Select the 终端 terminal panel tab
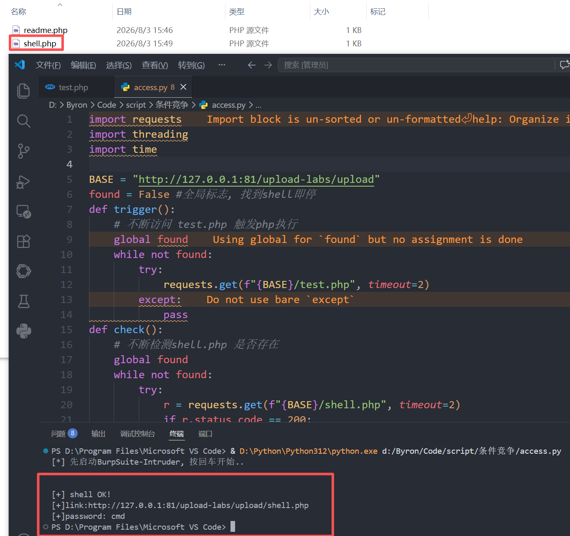Screen dimensions: 570x536 coord(177,434)
